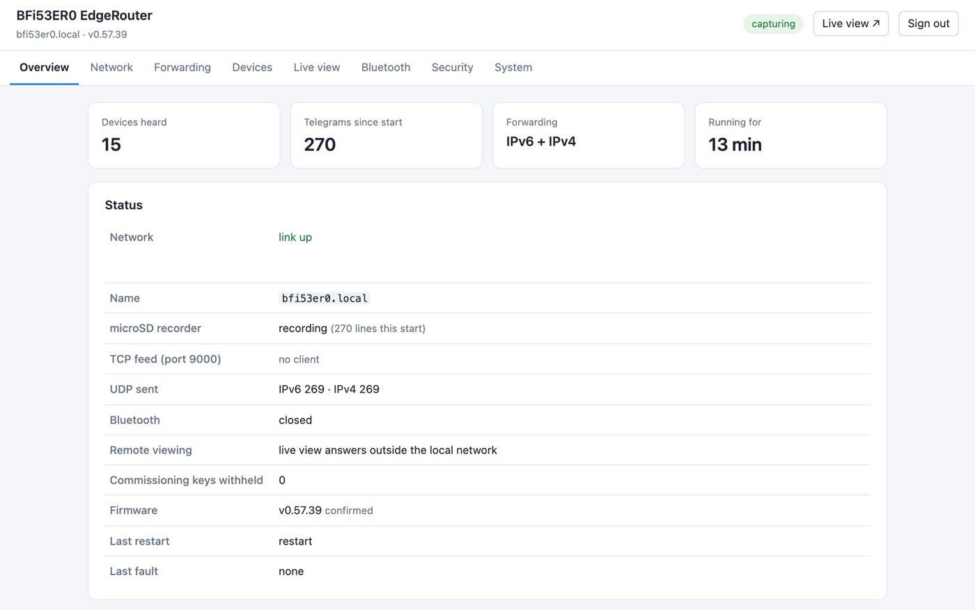The image size is (975, 610).
Task: Click the TCP feed (port 9000) label
Action: [165, 359]
